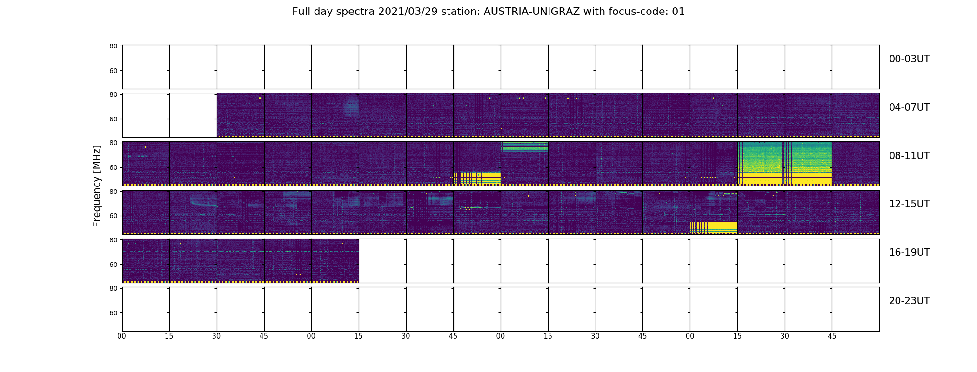
Task: Click the first filled spectrogram panel in the 04-07UT row
Action: [x=241, y=115]
